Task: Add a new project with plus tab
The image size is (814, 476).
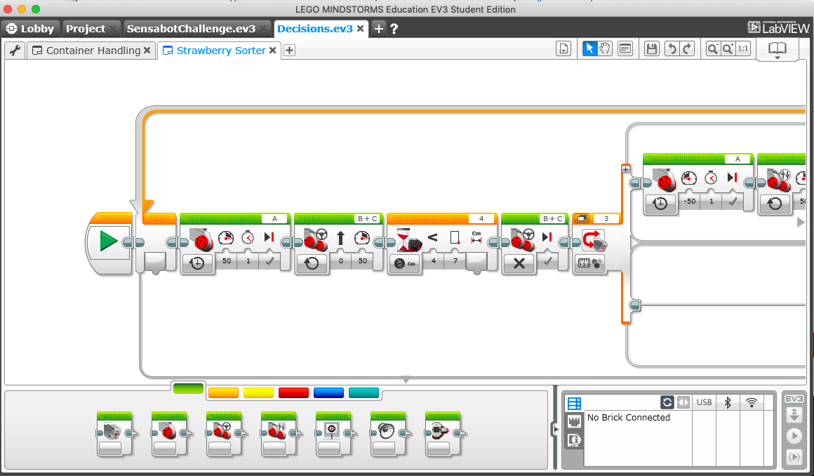Action: click(378, 29)
